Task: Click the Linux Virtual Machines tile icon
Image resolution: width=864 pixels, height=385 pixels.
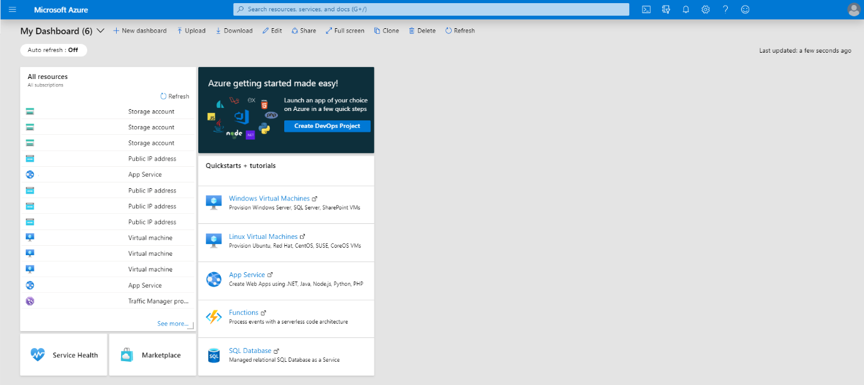Action: point(214,240)
